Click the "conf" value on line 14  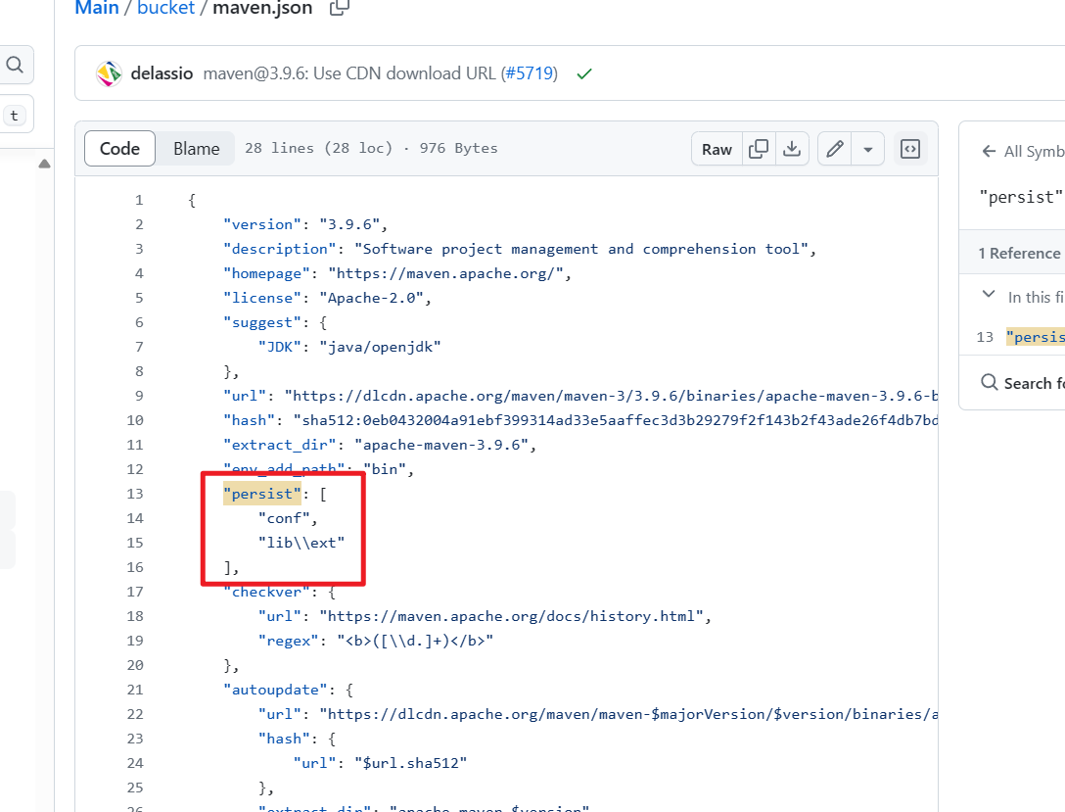[x=284, y=518]
